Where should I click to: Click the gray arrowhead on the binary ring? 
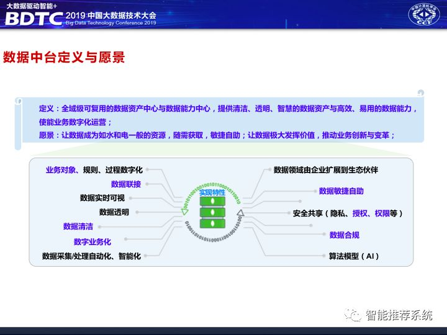[x=240, y=213]
